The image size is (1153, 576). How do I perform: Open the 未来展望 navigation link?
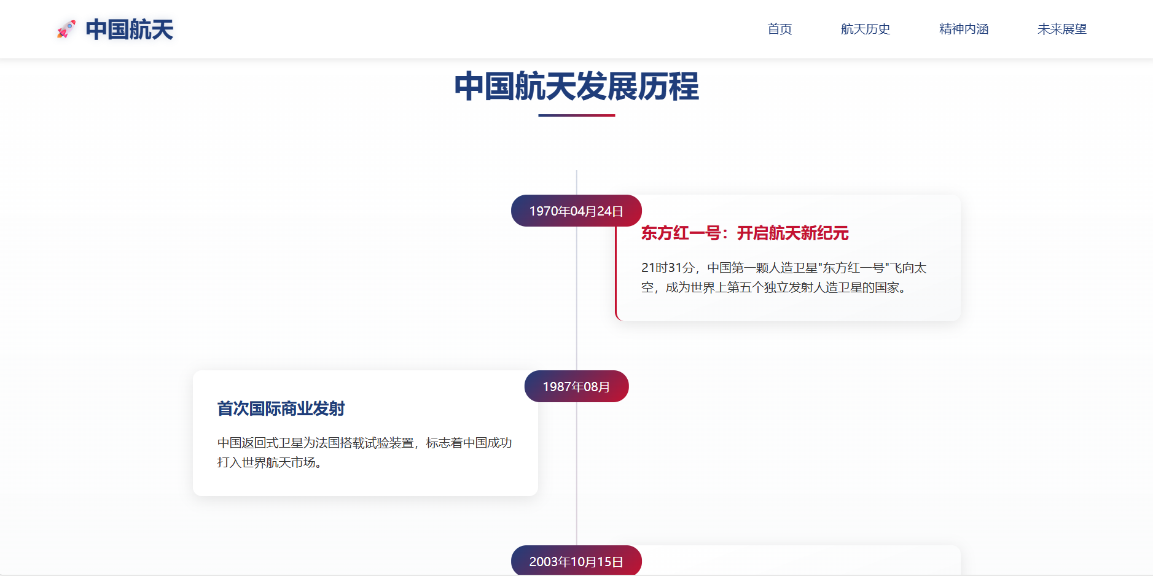point(1061,29)
